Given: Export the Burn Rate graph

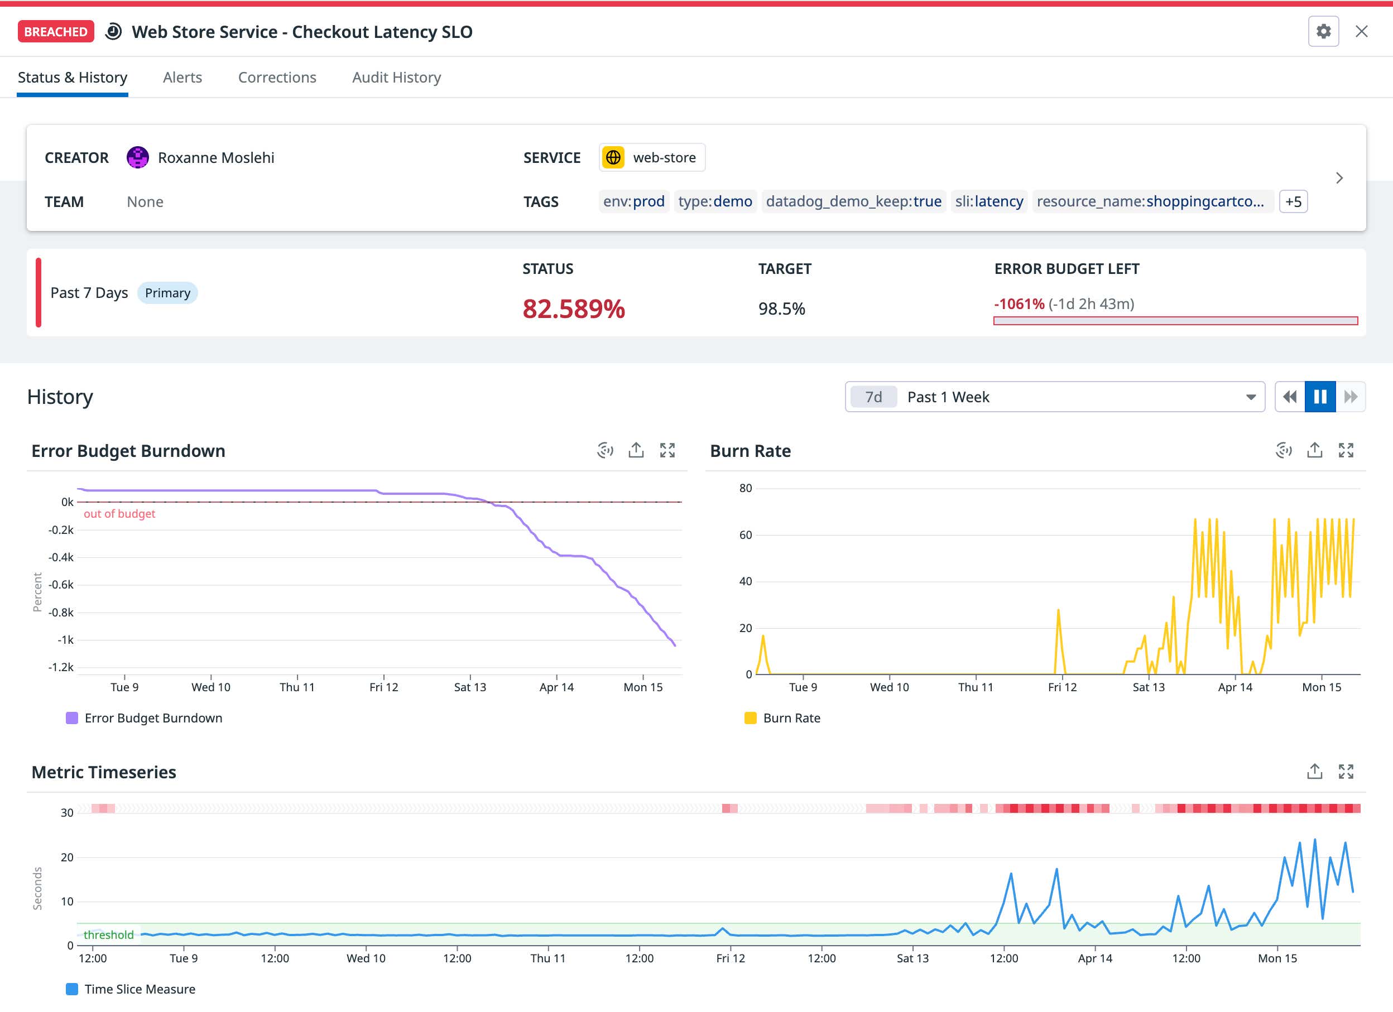Looking at the screenshot, I should (1314, 450).
